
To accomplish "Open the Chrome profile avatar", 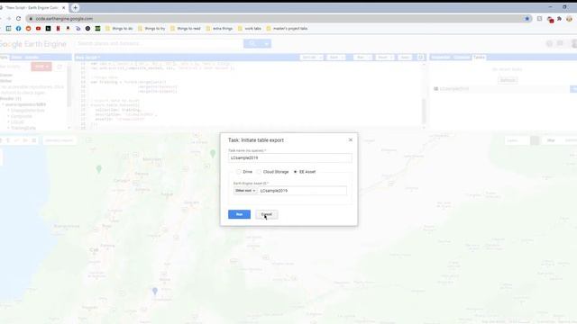I will 570,18.
